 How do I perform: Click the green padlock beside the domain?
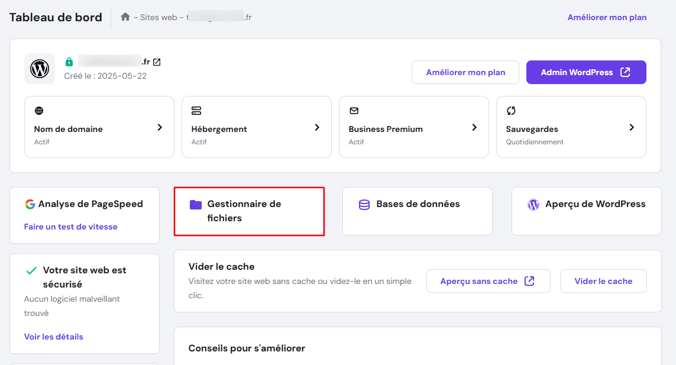pyautogui.click(x=69, y=61)
